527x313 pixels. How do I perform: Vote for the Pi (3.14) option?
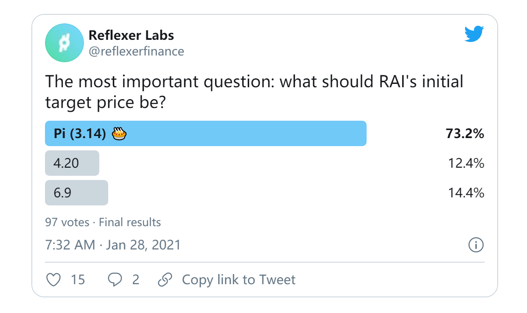[206, 133]
